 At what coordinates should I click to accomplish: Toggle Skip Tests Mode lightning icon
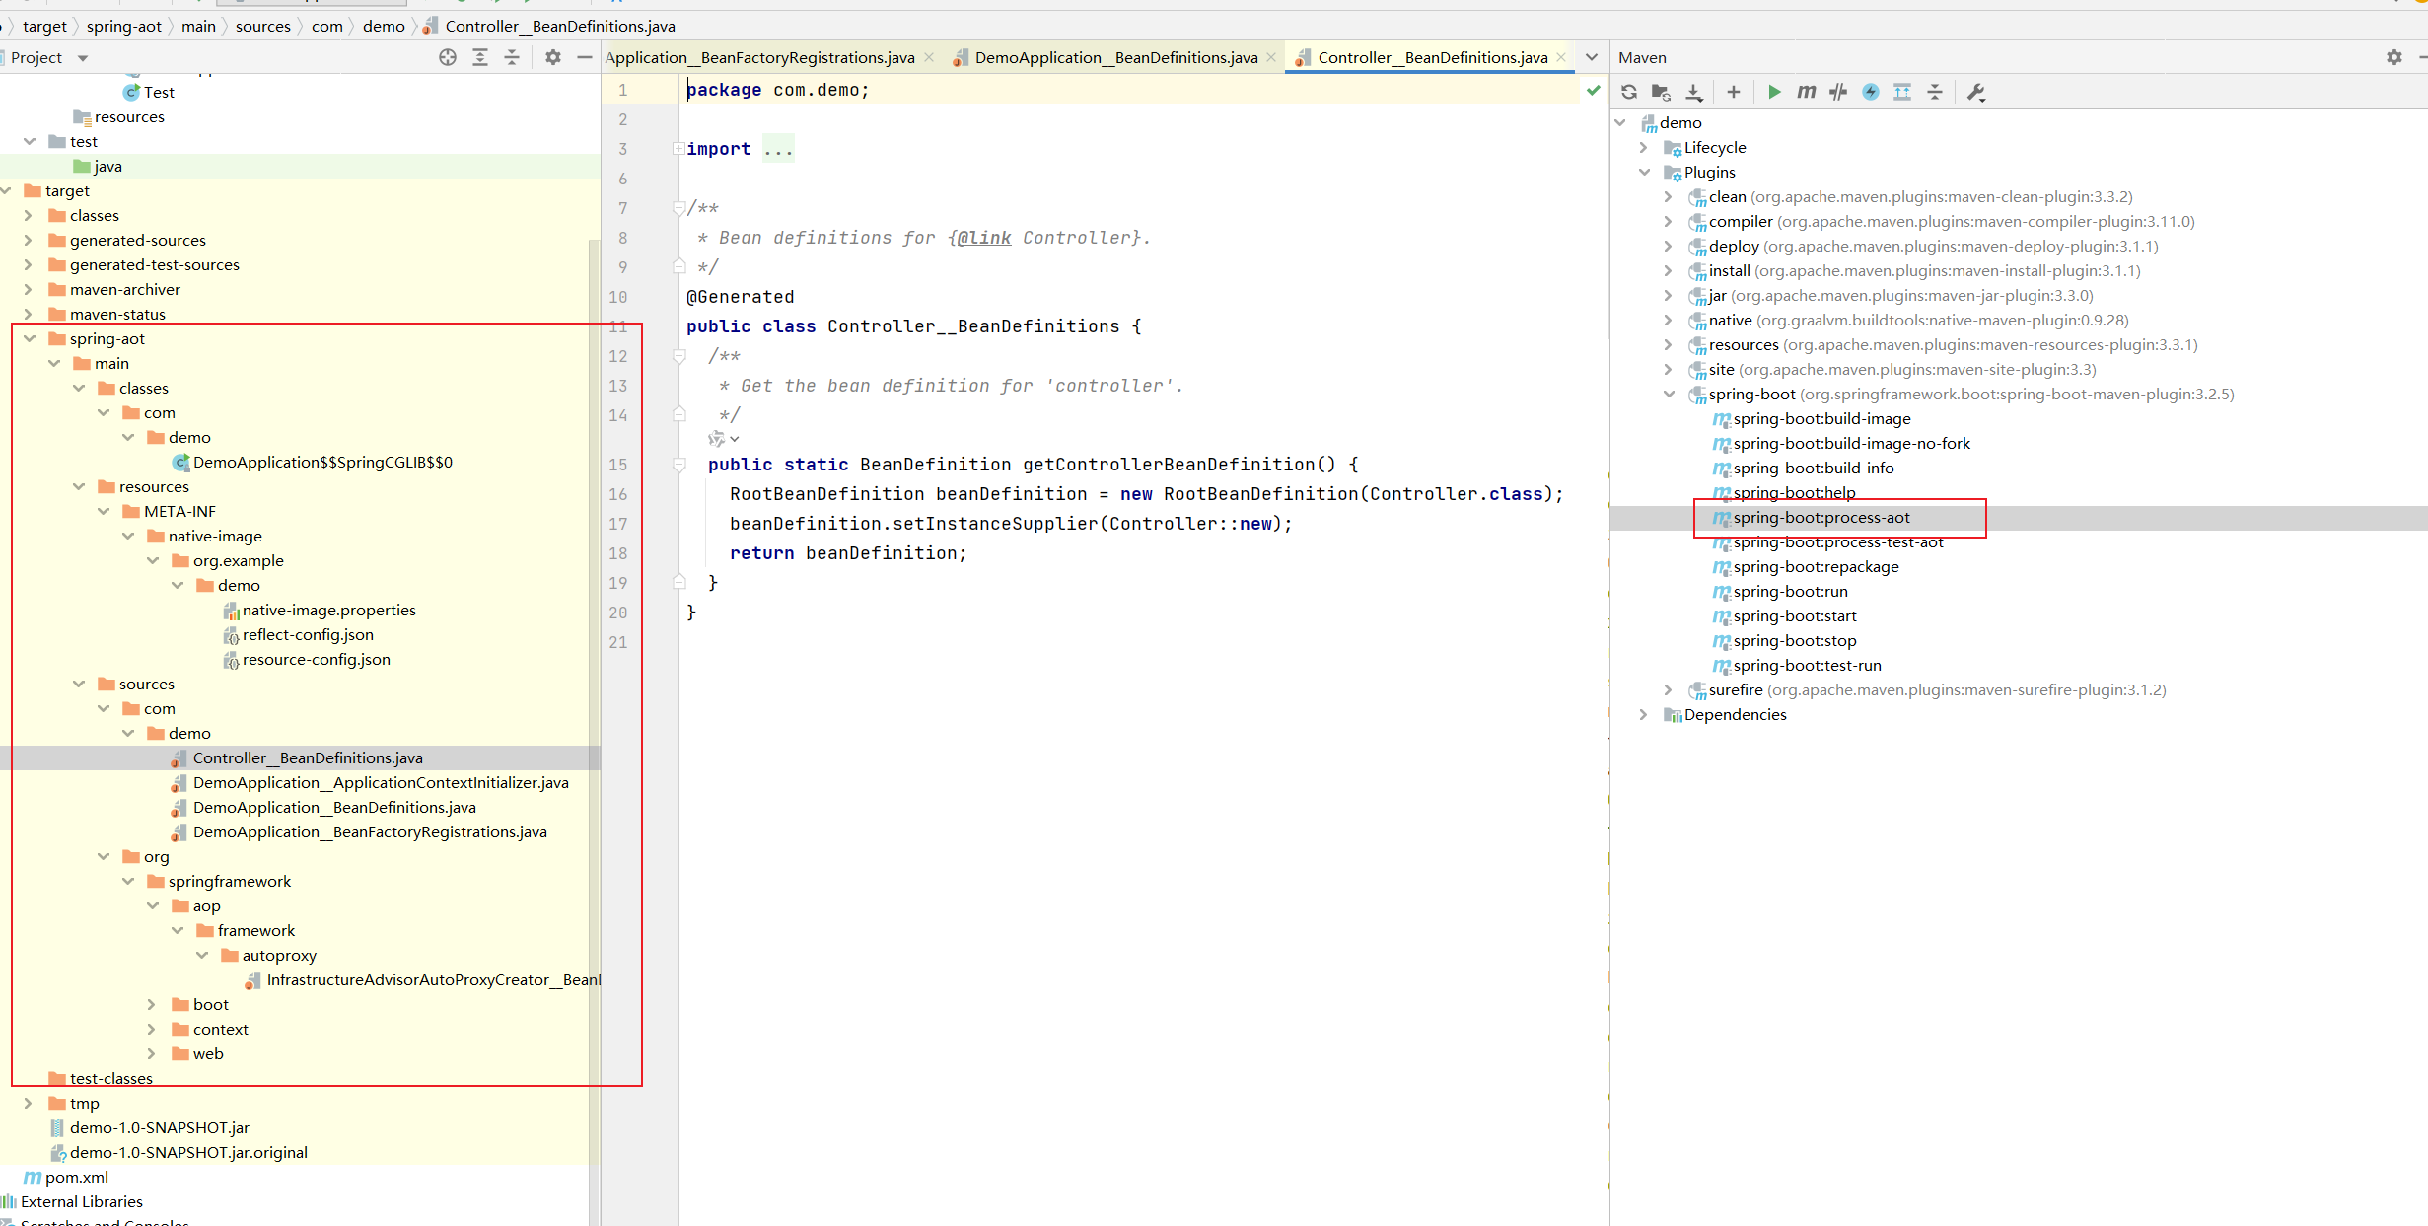(1870, 92)
